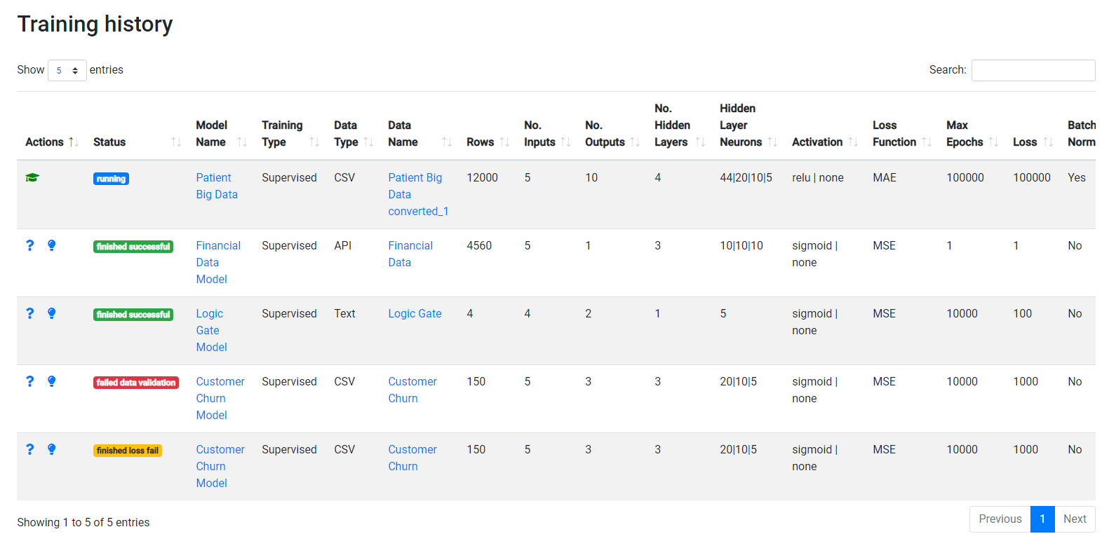1109x534 pixels.
Task: Click lightbulb icon in Logic Gate Model row
Action: click(51, 313)
